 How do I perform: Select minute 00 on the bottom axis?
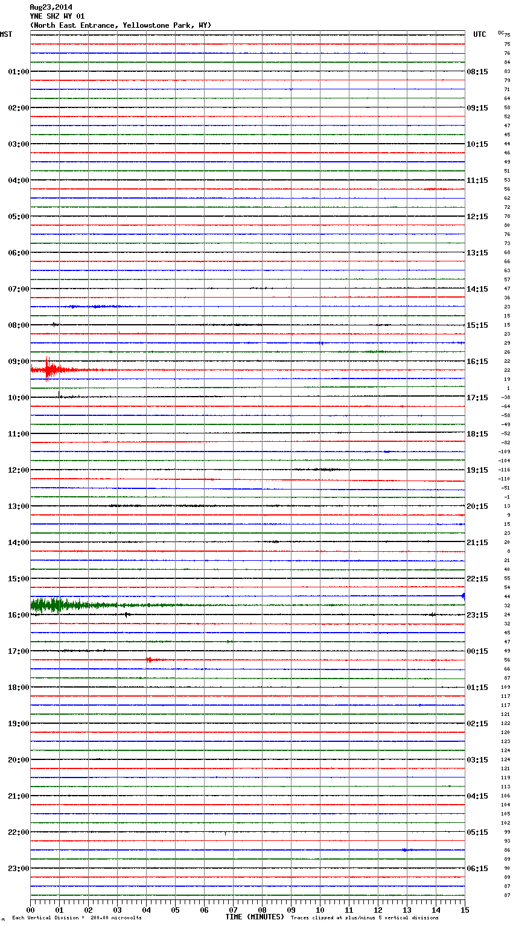30,910
